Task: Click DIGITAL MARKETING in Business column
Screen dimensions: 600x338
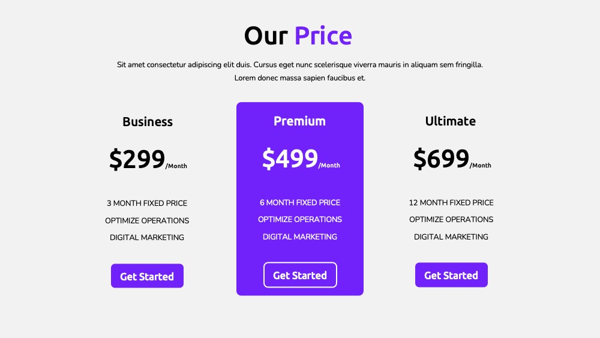Action: (x=147, y=237)
